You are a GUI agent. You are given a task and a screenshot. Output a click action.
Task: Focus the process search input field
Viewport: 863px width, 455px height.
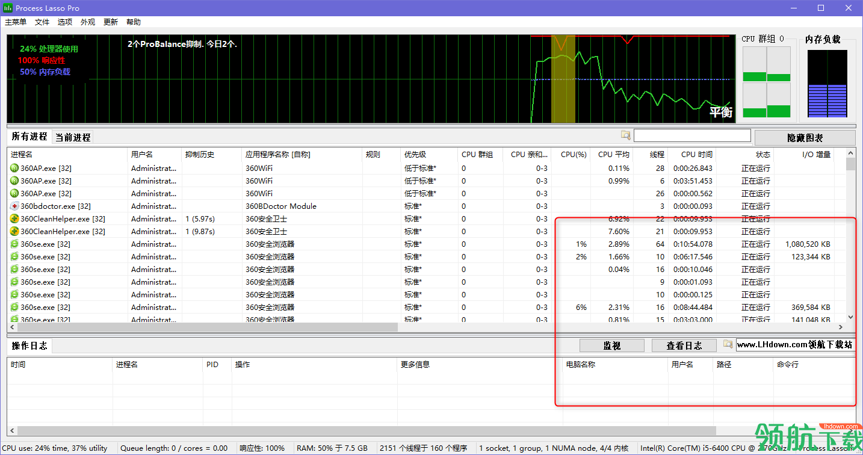click(692, 135)
